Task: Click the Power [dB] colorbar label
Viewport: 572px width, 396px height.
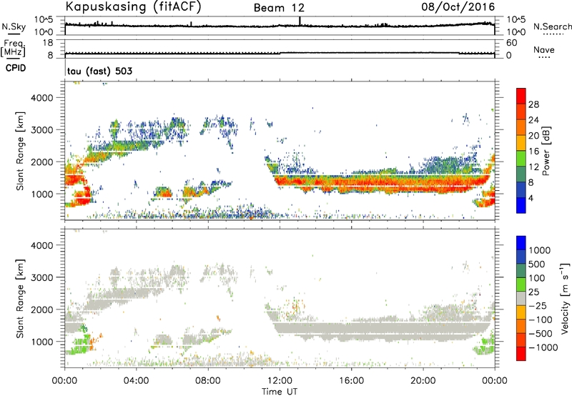Action: coord(546,151)
